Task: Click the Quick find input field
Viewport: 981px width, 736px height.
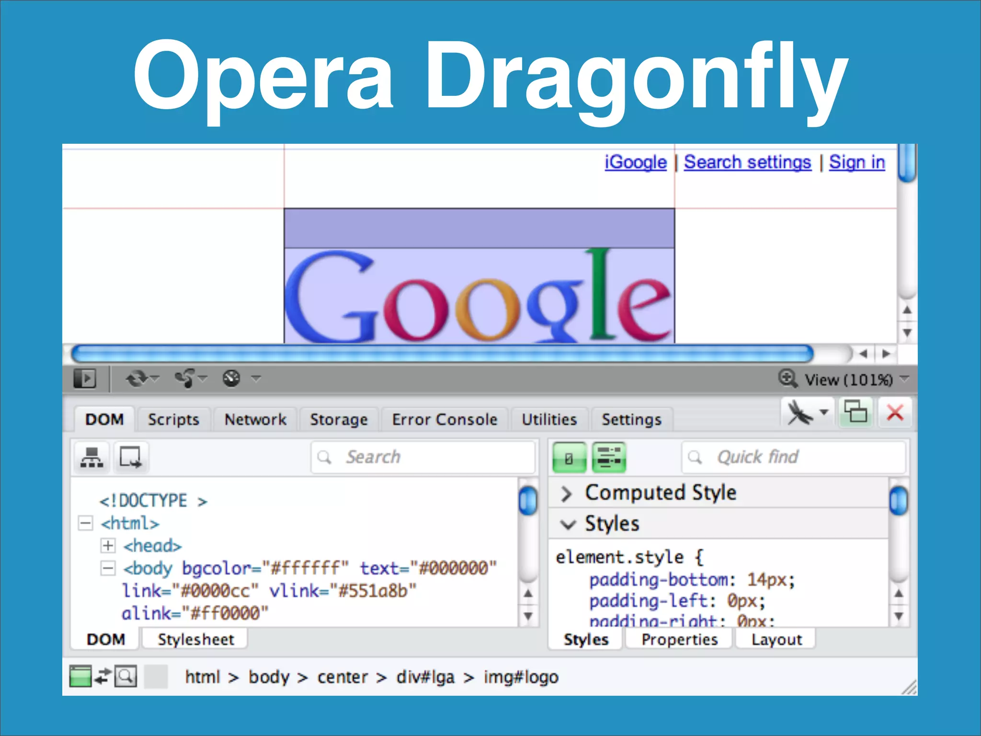Action: tap(793, 457)
